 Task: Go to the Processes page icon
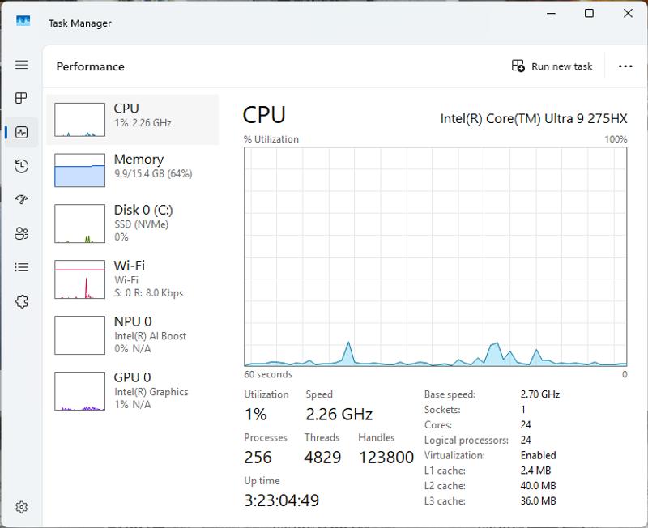(x=21, y=98)
